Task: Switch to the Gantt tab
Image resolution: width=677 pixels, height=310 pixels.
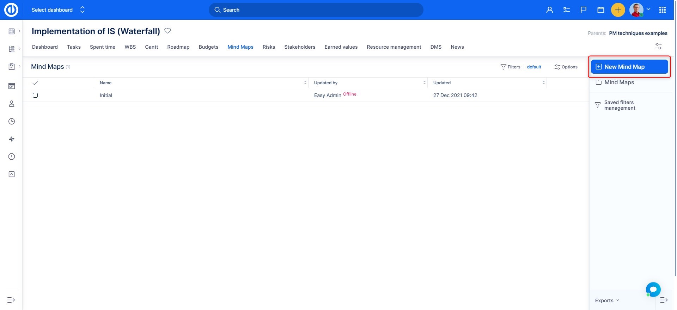Action: click(151, 47)
